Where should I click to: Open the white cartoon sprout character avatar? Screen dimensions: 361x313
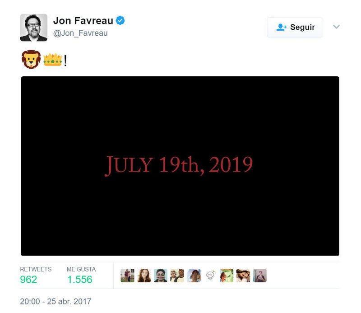[210, 276]
